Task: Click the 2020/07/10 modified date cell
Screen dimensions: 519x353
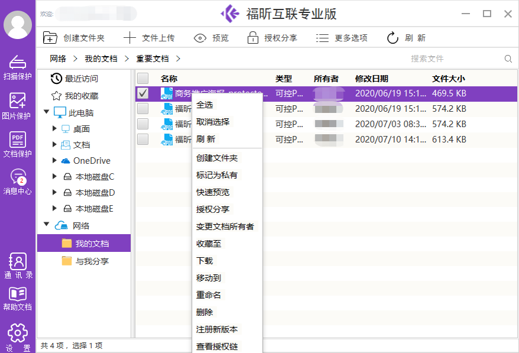Action: click(391, 140)
